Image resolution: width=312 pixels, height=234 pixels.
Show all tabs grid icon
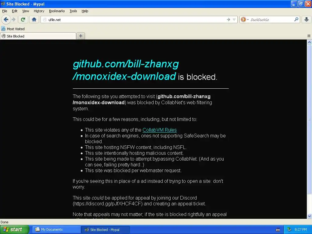click(x=309, y=36)
